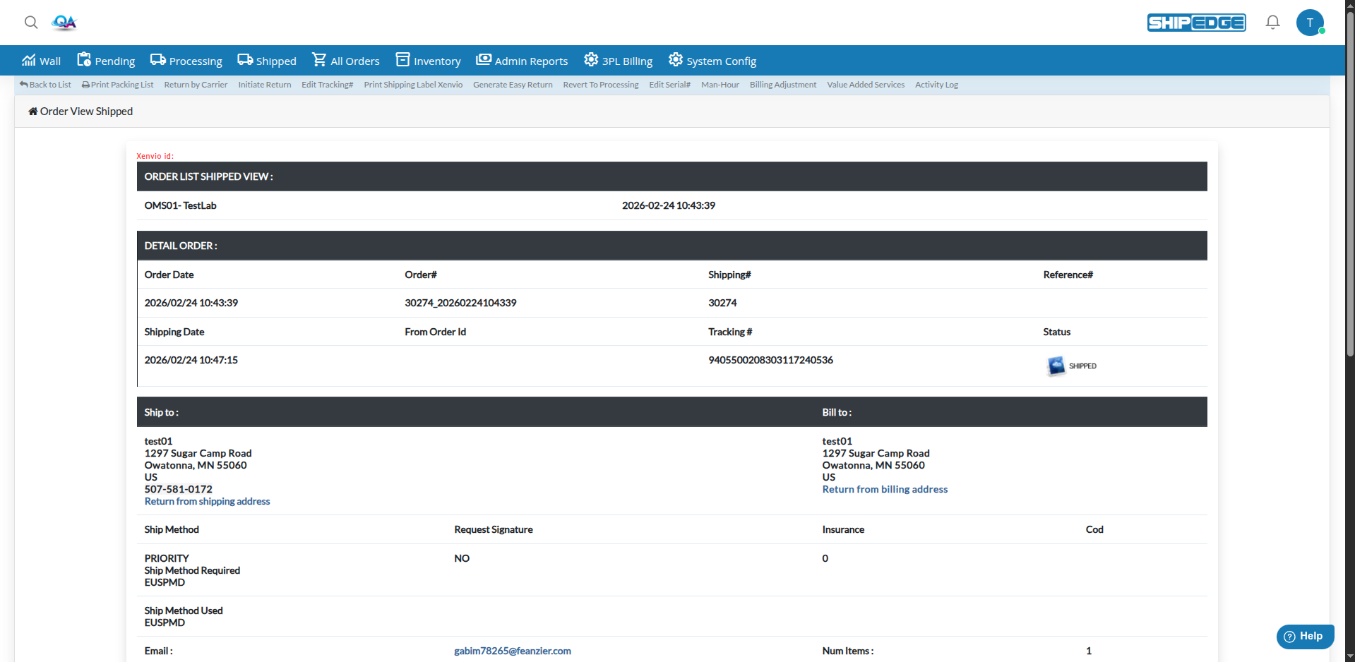Open System Config menu
1355x662 pixels.
coord(712,61)
